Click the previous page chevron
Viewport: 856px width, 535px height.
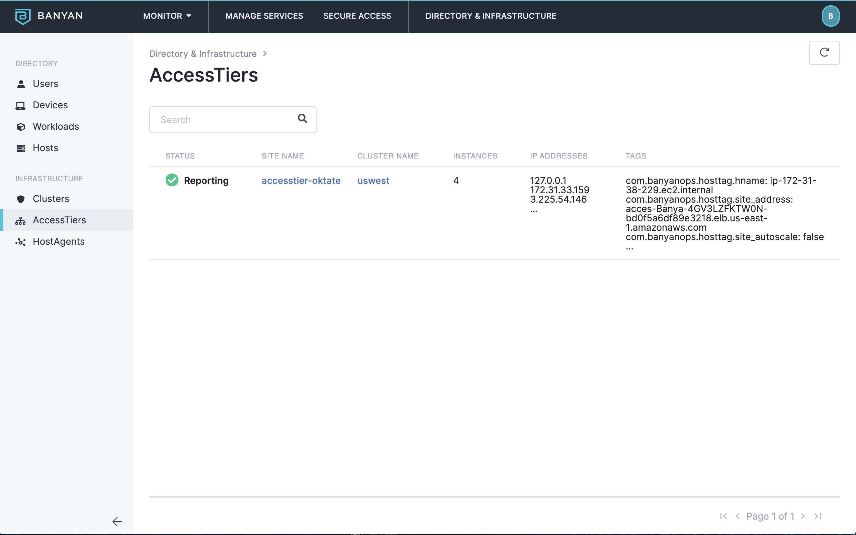click(x=738, y=516)
